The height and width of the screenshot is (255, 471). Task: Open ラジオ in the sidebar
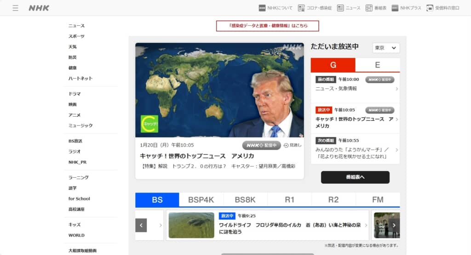click(74, 152)
